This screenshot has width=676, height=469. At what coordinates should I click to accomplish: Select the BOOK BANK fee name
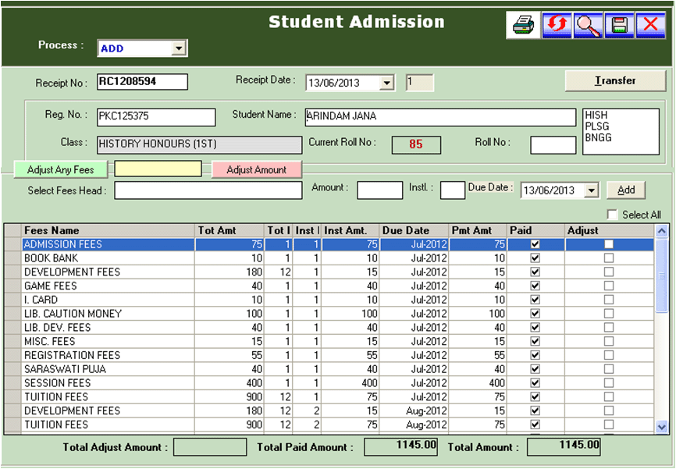(x=51, y=258)
